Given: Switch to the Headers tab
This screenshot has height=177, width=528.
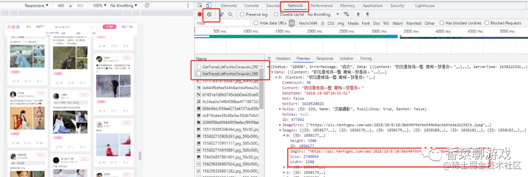Looking at the screenshot, I should (x=283, y=59).
